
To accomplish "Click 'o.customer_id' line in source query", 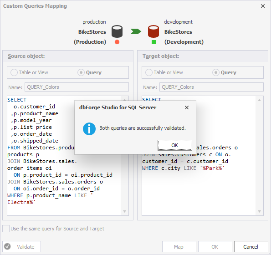I will click(x=34, y=107).
